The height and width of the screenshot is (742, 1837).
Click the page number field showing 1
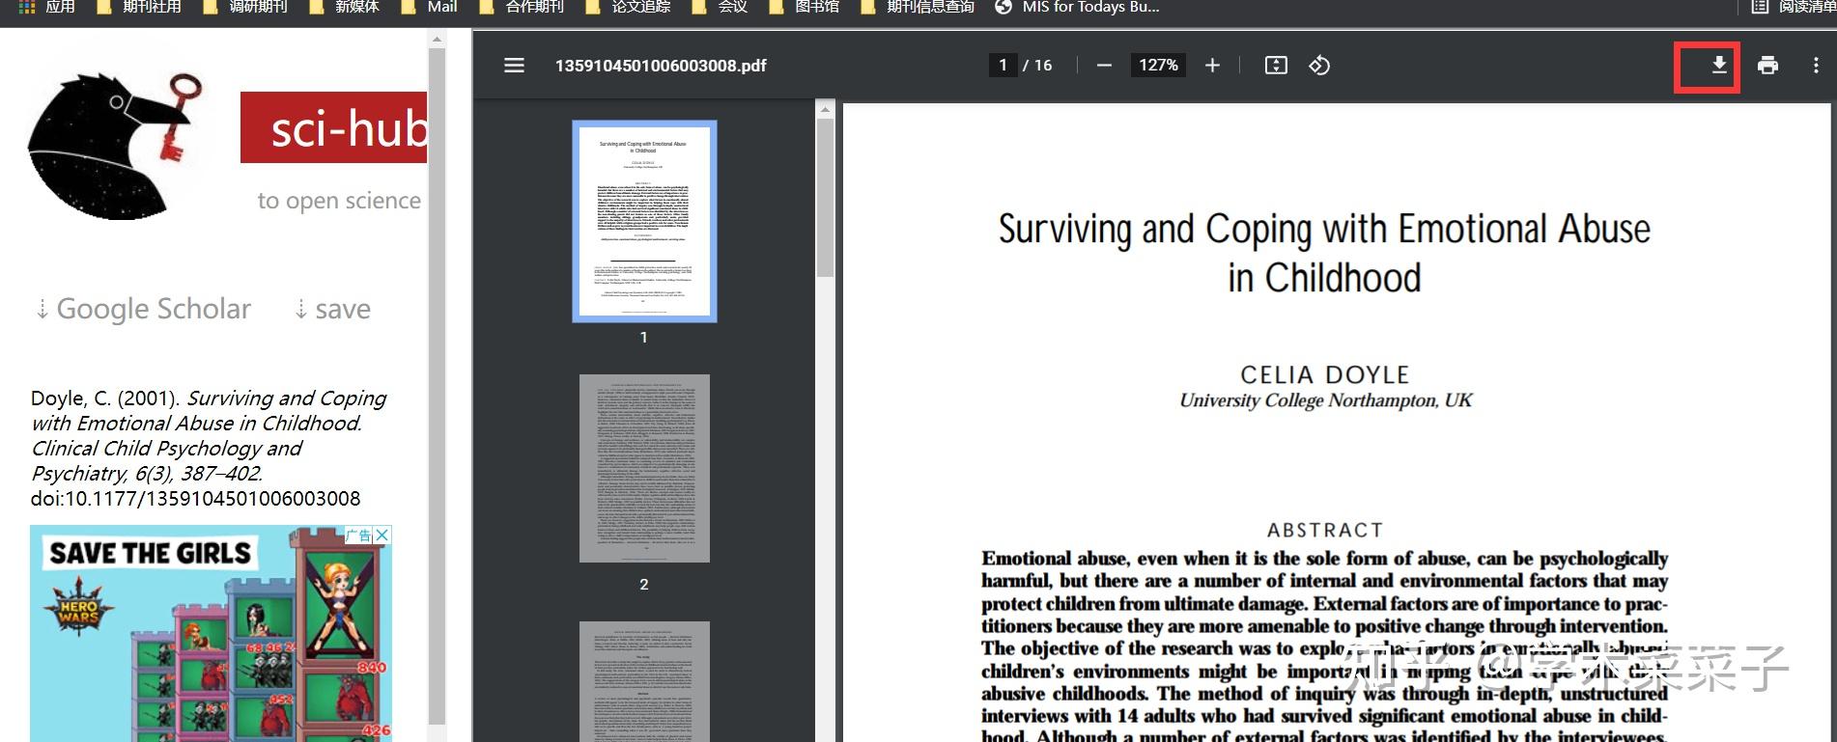coord(1003,65)
